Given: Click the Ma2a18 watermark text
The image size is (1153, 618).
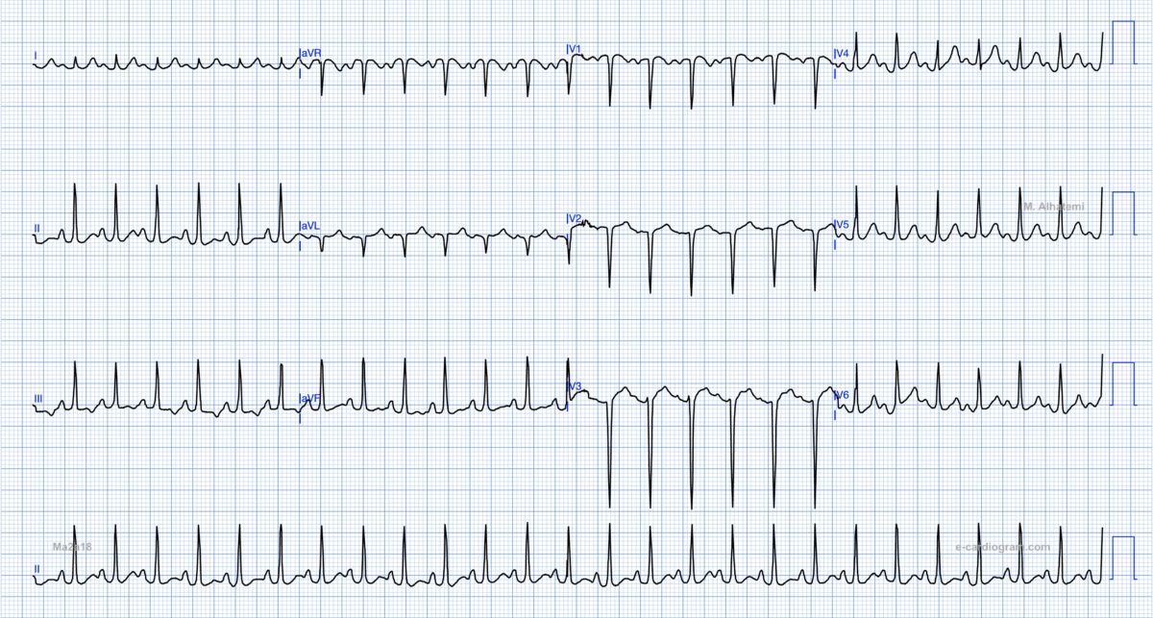Looking at the screenshot, I should 72,546.
